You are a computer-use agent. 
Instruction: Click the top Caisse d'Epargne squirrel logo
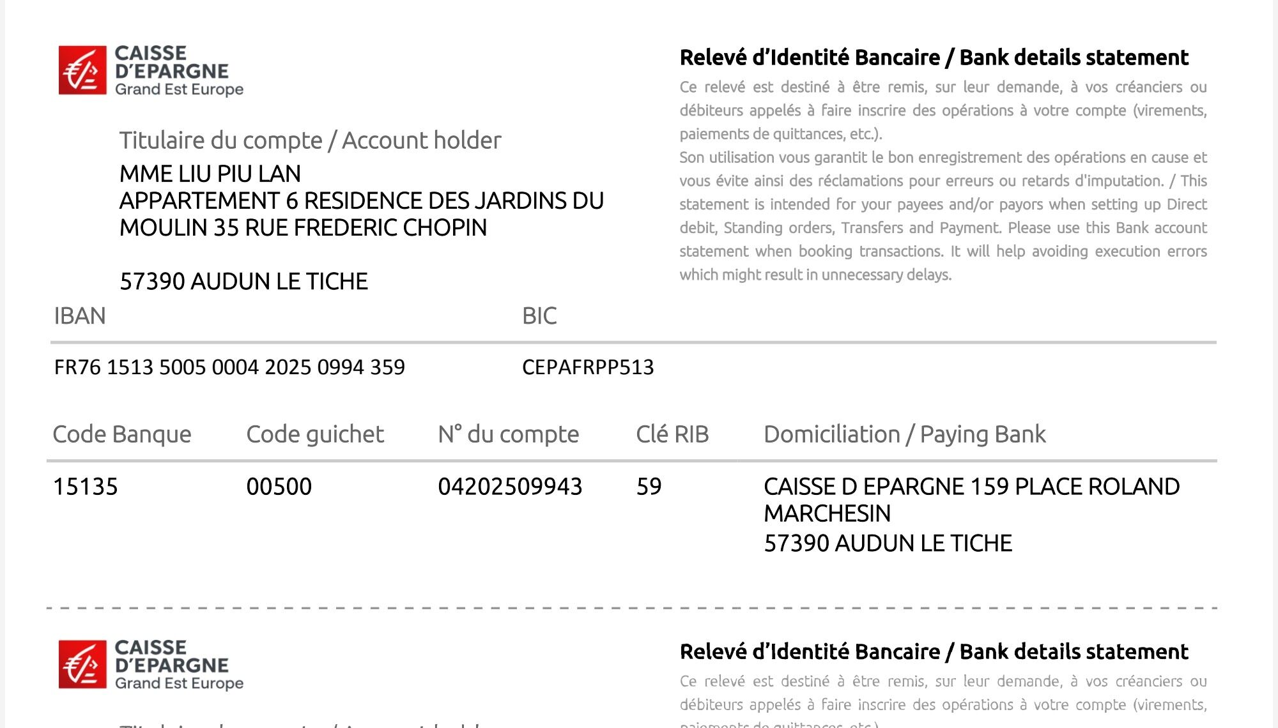[x=82, y=70]
